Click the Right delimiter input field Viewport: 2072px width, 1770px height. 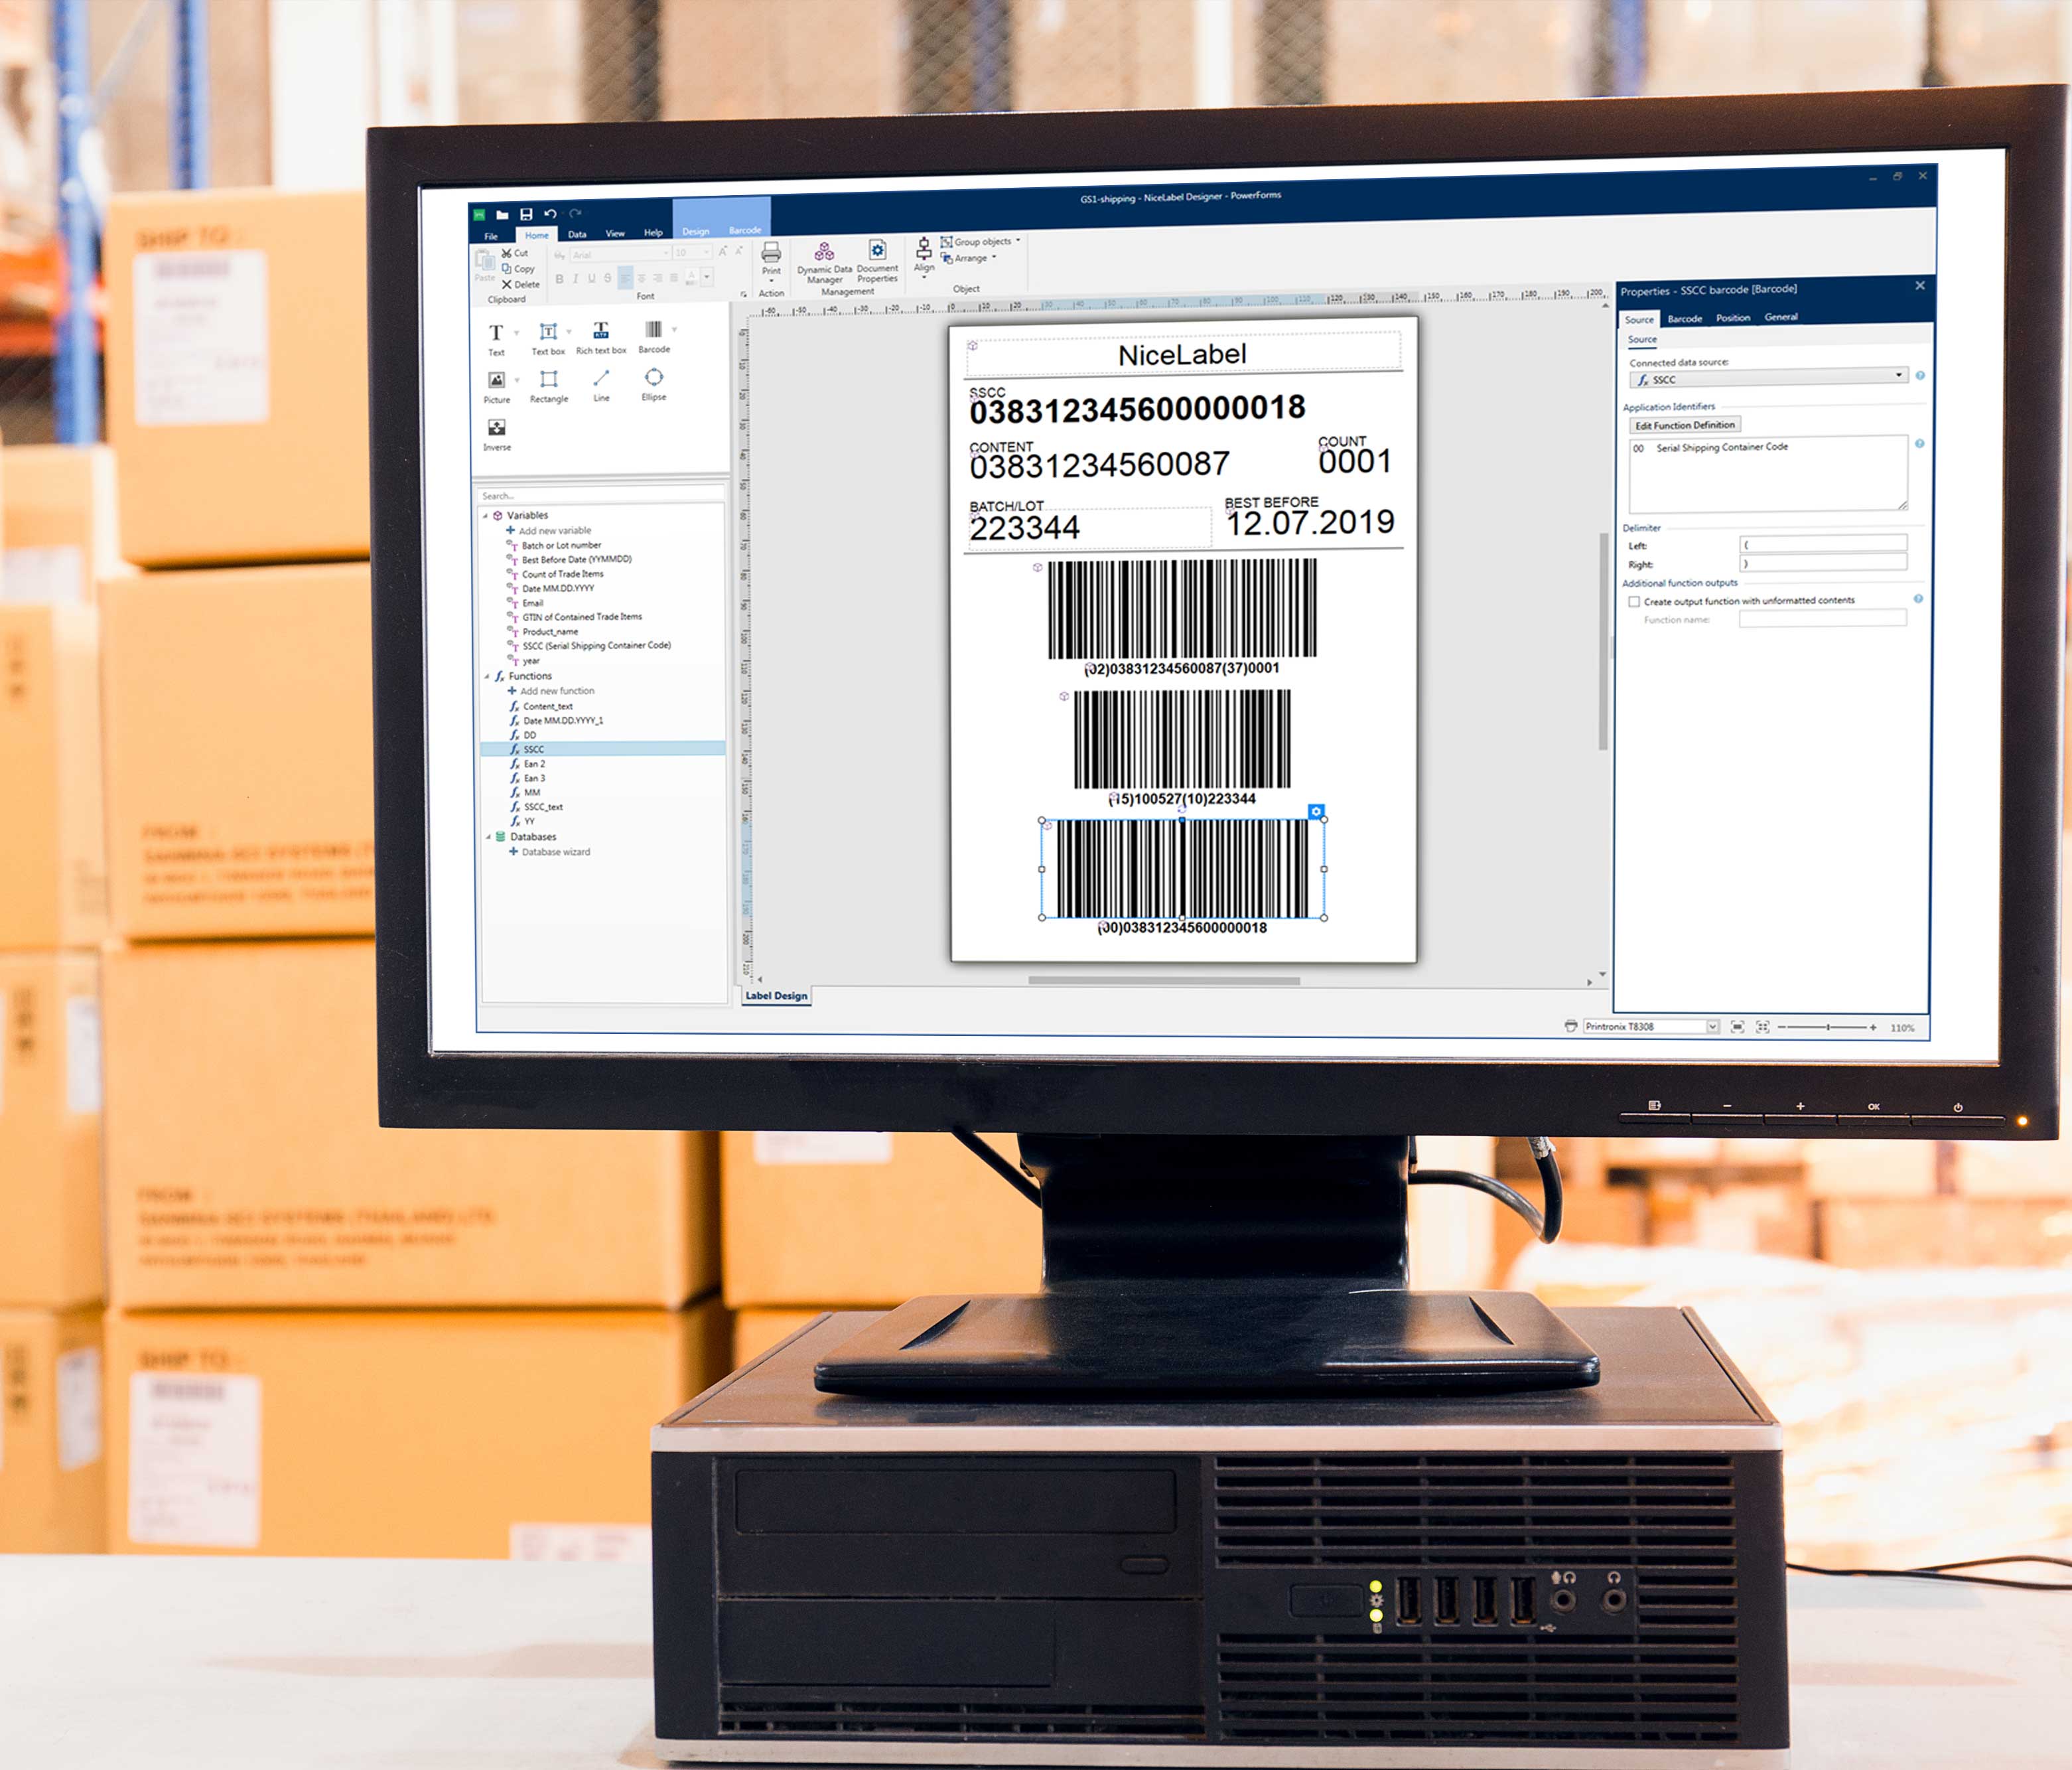(x=1824, y=562)
